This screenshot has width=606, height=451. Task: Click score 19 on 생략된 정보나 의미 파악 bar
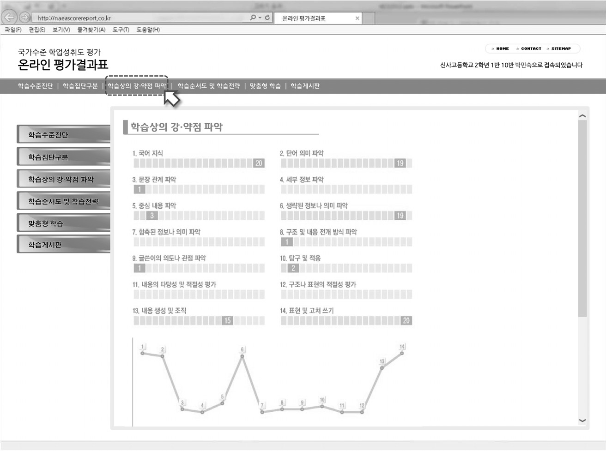400,216
